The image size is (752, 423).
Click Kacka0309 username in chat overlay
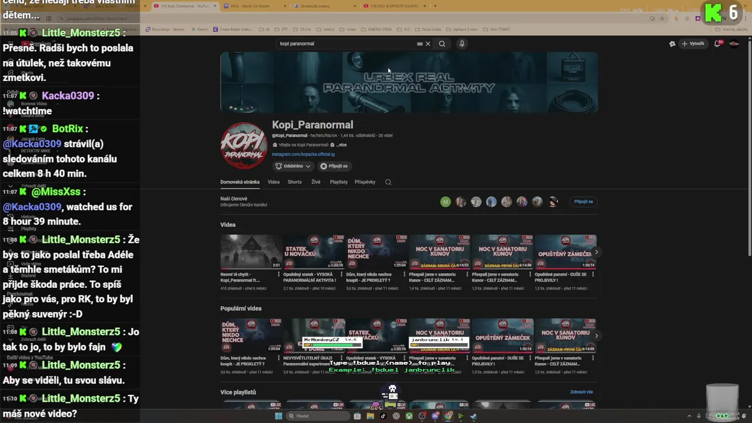[68, 96]
